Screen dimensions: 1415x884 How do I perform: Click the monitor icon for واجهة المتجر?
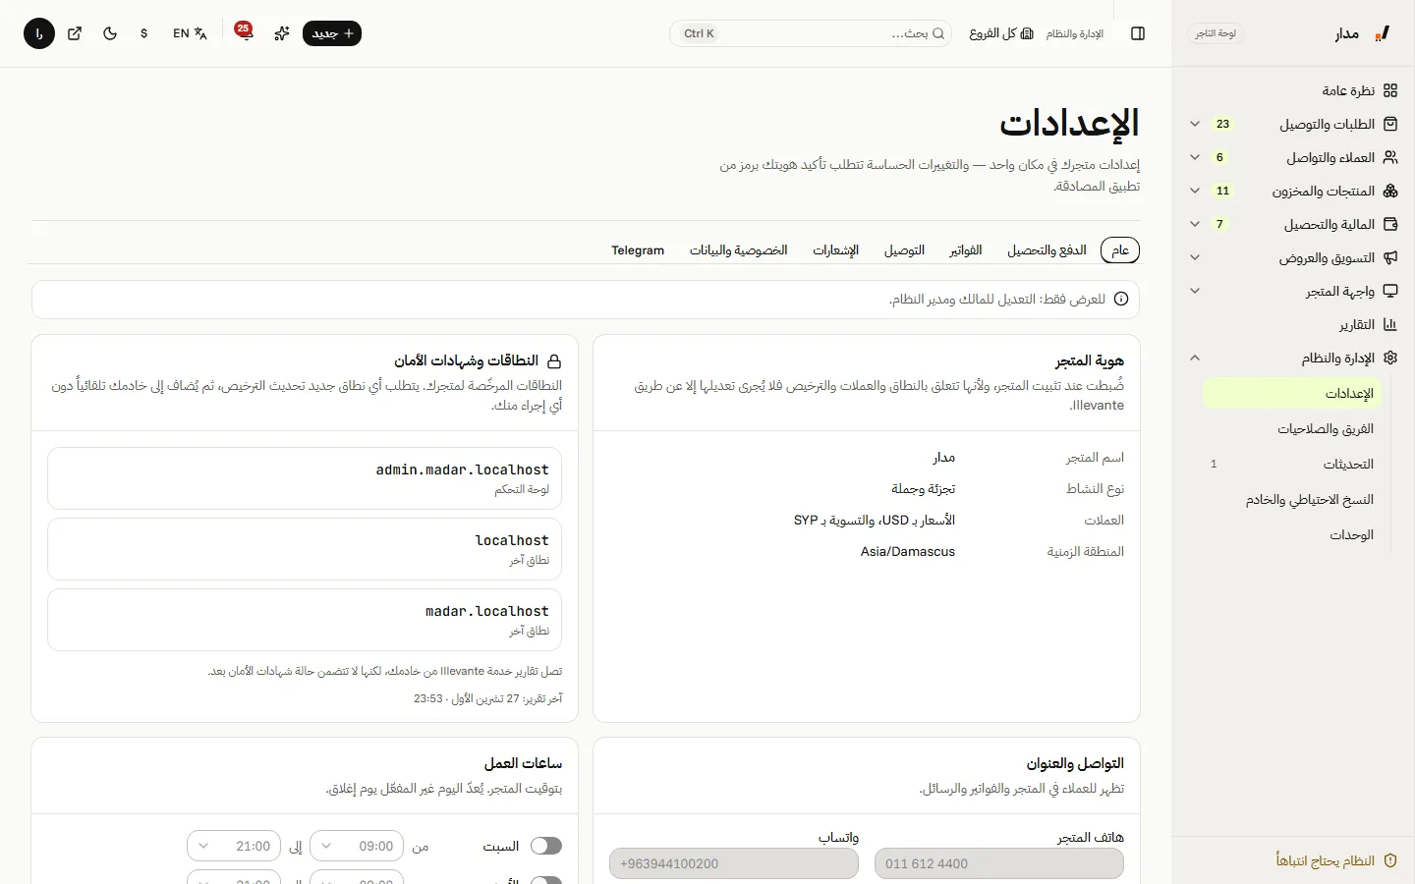pyautogui.click(x=1390, y=291)
